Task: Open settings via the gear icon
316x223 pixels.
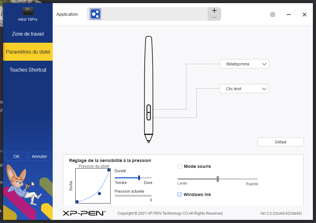Action: pyautogui.click(x=273, y=15)
